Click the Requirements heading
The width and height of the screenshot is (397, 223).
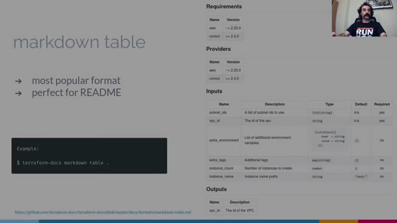coord(224,7)
